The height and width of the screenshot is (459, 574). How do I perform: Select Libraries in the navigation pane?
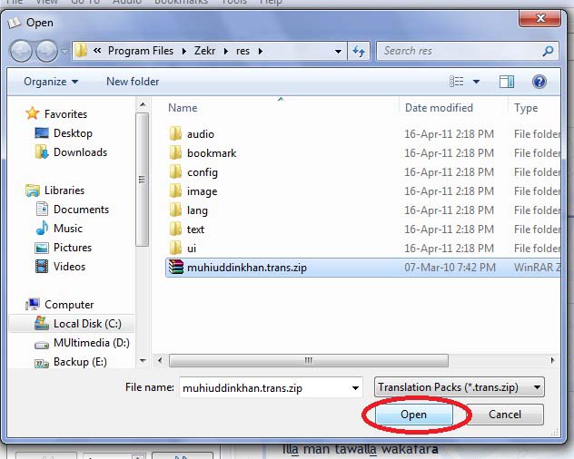[x=54, y=190]
